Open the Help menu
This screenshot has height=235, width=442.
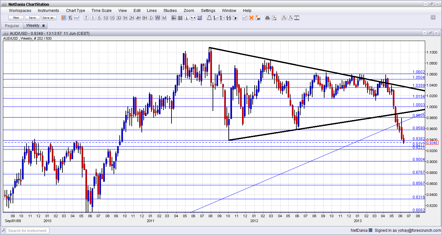[x=247, y=11]
